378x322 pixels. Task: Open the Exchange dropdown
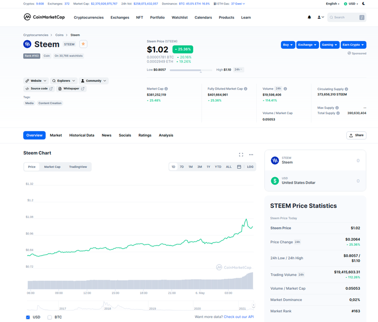pos(308,45)
